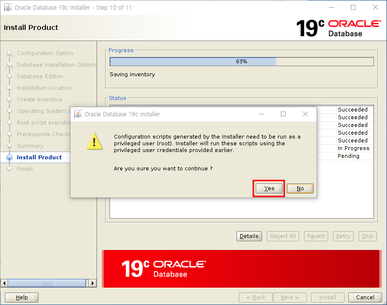Viewport: 387px width, 305px height.
Task: Select the Root script execution step
Action: tap(43, 123)
